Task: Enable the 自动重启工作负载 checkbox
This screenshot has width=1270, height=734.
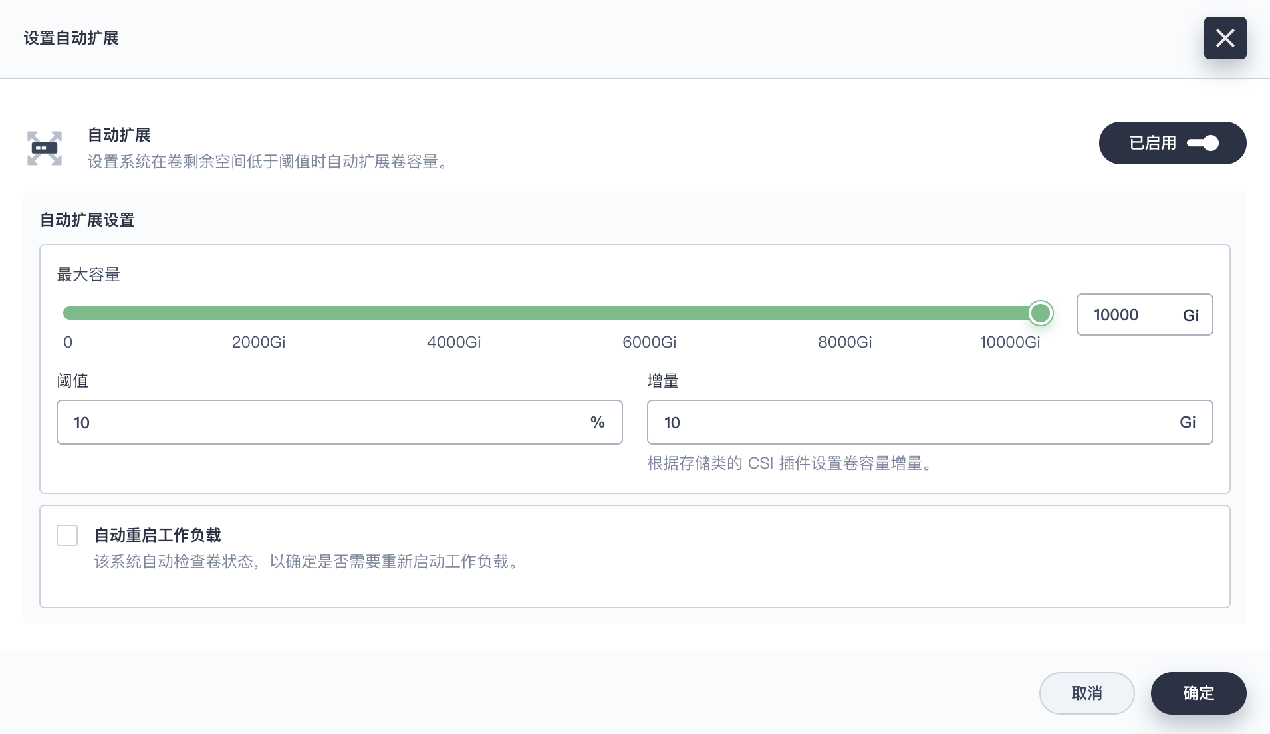Action: coord(67,535)
